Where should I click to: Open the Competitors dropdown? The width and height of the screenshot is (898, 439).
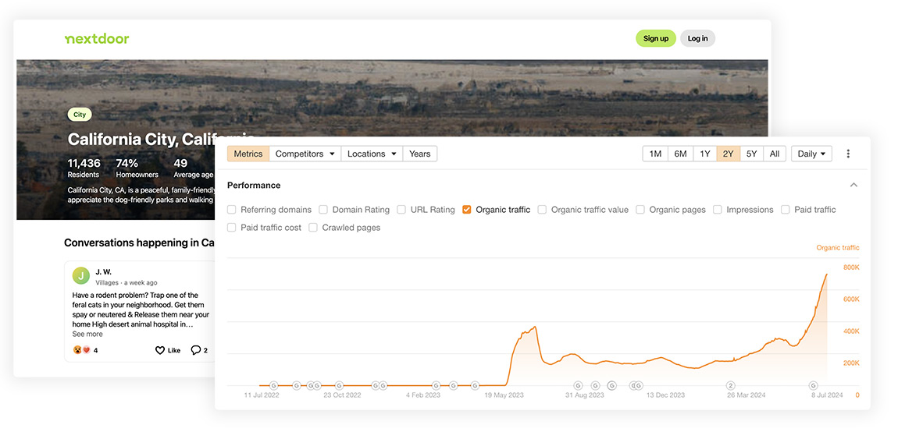(305, 154)
